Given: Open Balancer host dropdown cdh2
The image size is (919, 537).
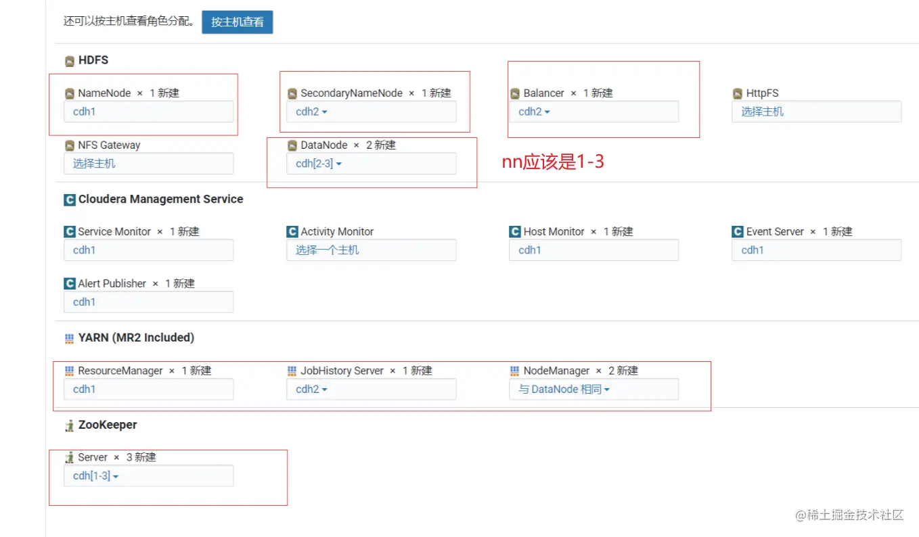Looking at the screenshot, I should tap(593, 112).
